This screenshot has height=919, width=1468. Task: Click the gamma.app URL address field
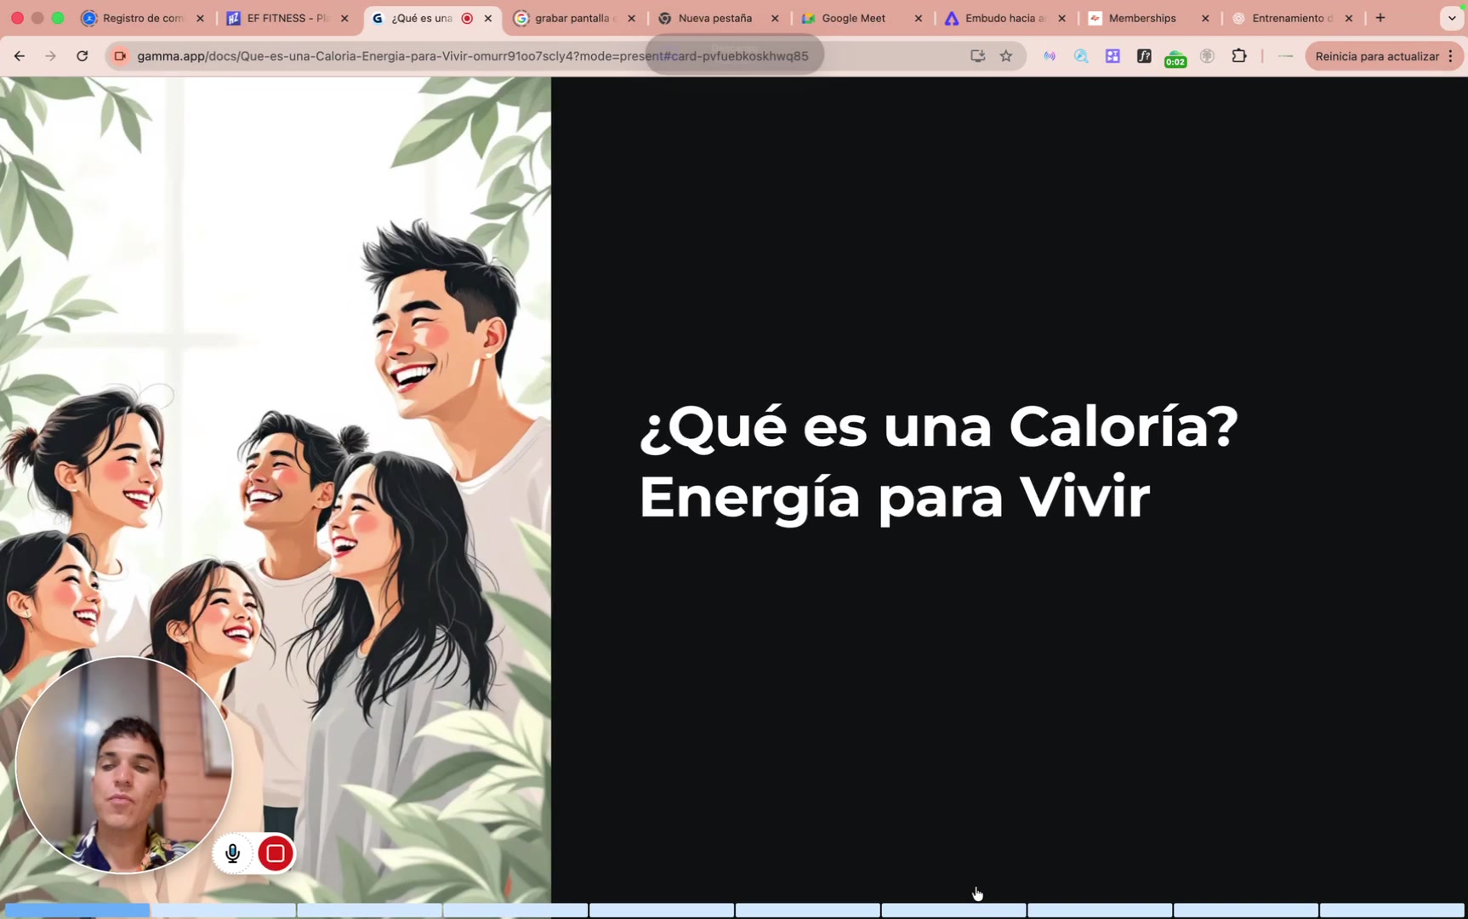click(472, 56)
